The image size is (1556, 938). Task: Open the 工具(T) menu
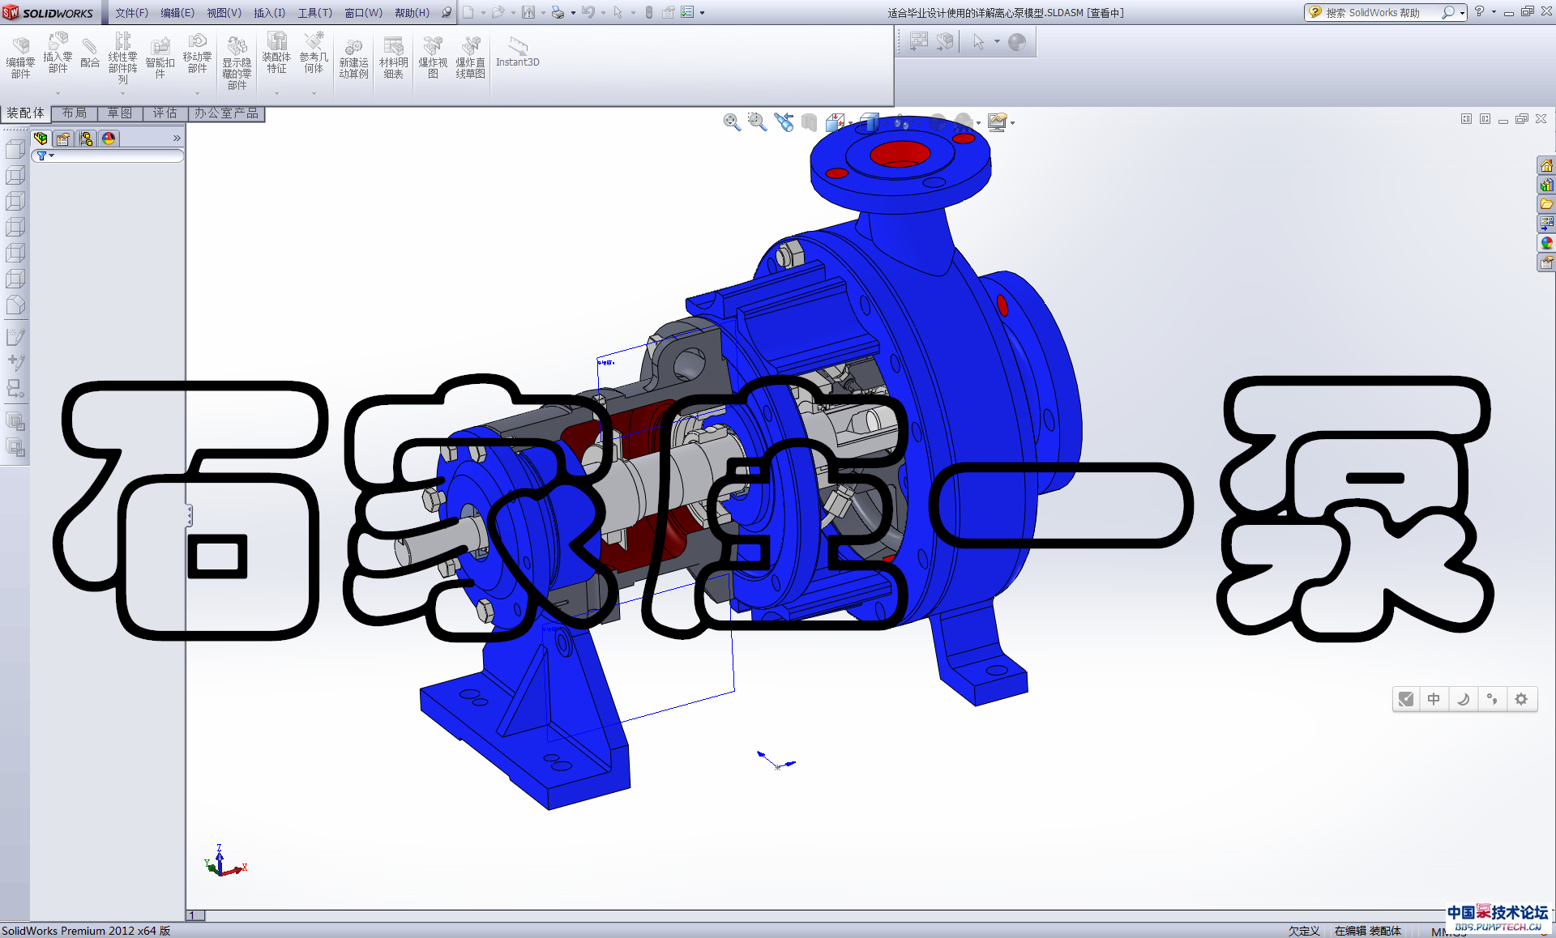(314, 12)
